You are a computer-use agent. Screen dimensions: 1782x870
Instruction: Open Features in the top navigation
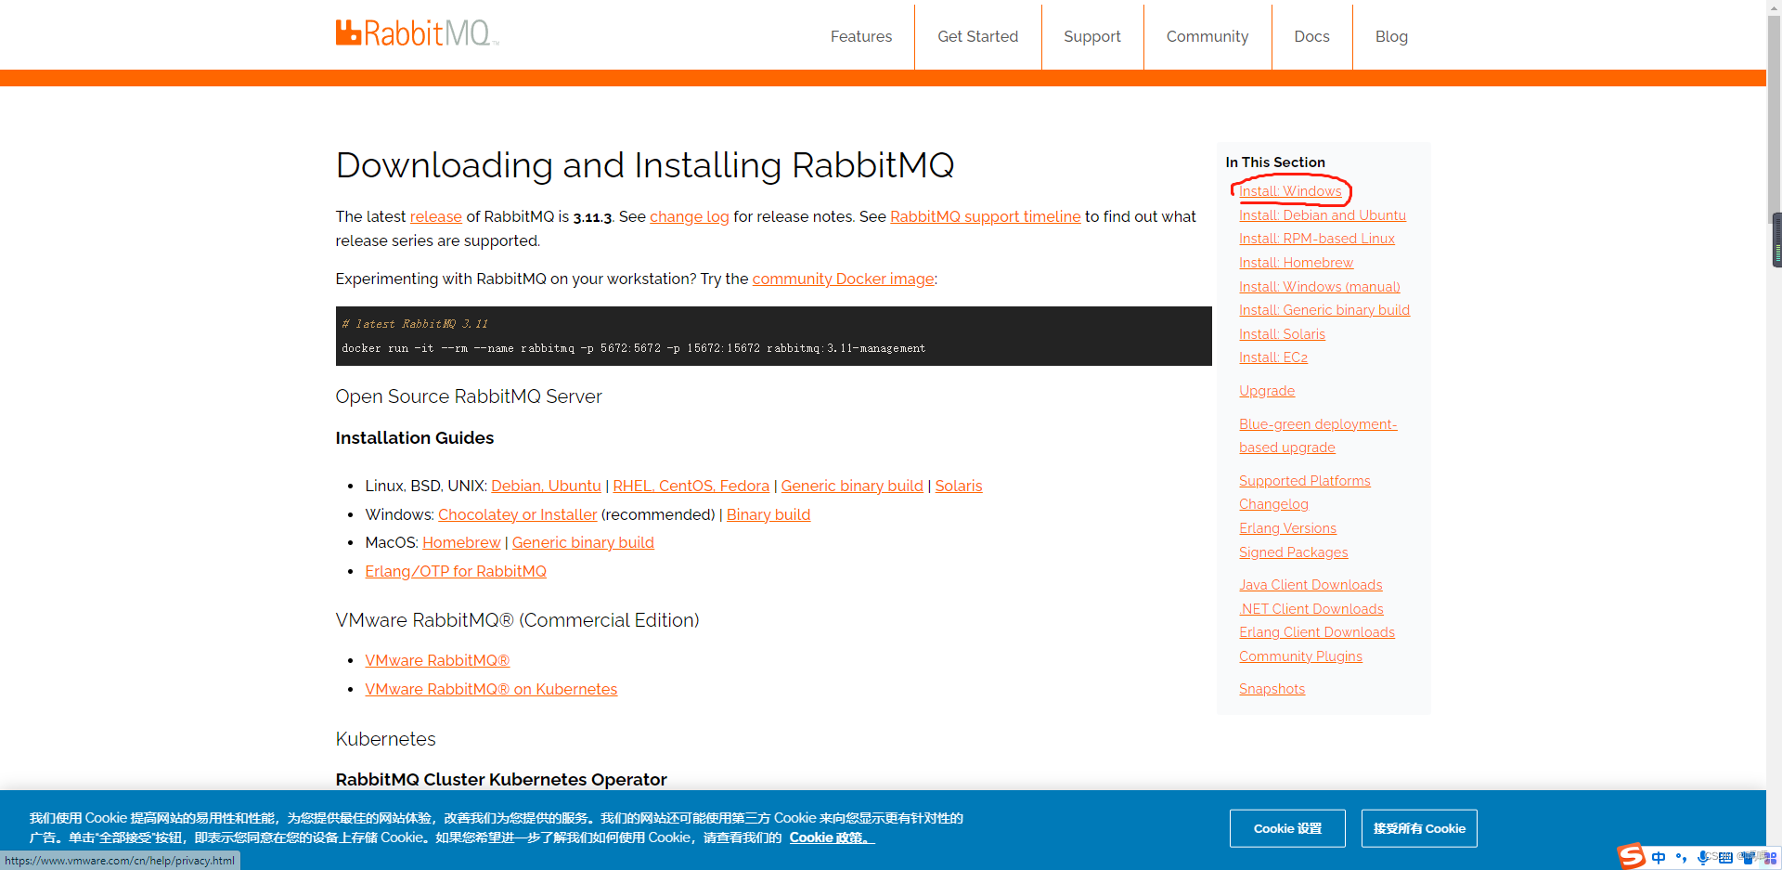coord(860,36)
